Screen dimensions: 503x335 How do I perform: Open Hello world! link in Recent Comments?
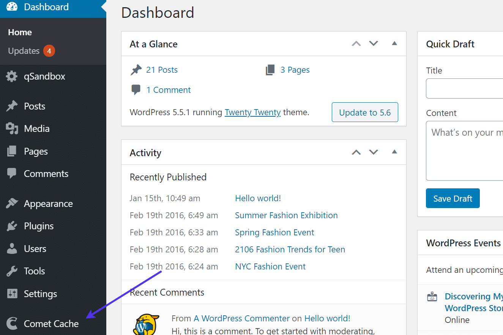(327, 318)
